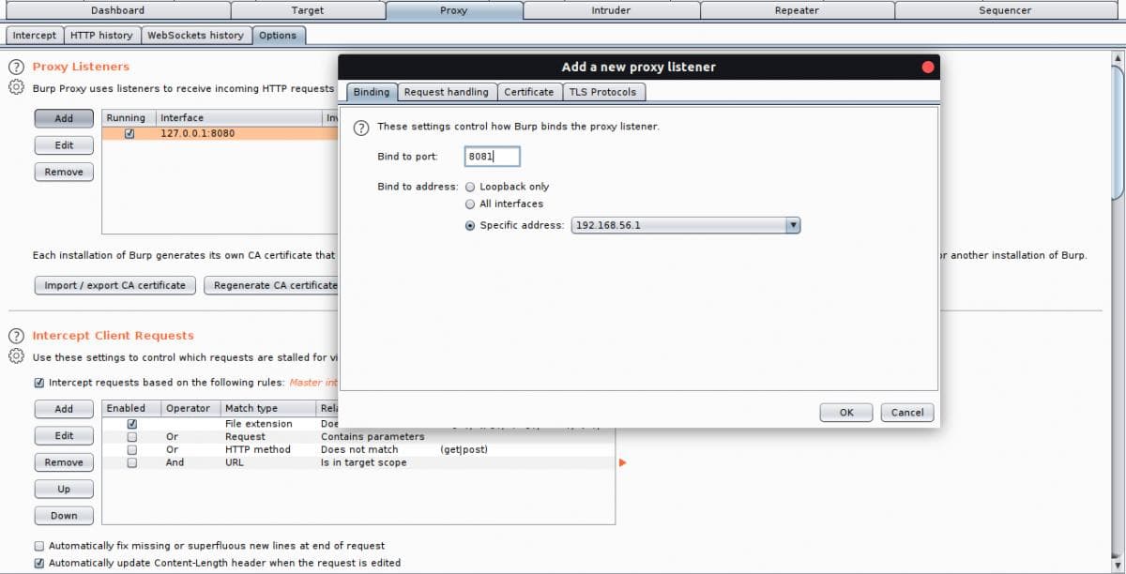The image size is (1126, 574).
Task: Click the 192.168.56.1 address combo box
Action: [x=677, y=225]
